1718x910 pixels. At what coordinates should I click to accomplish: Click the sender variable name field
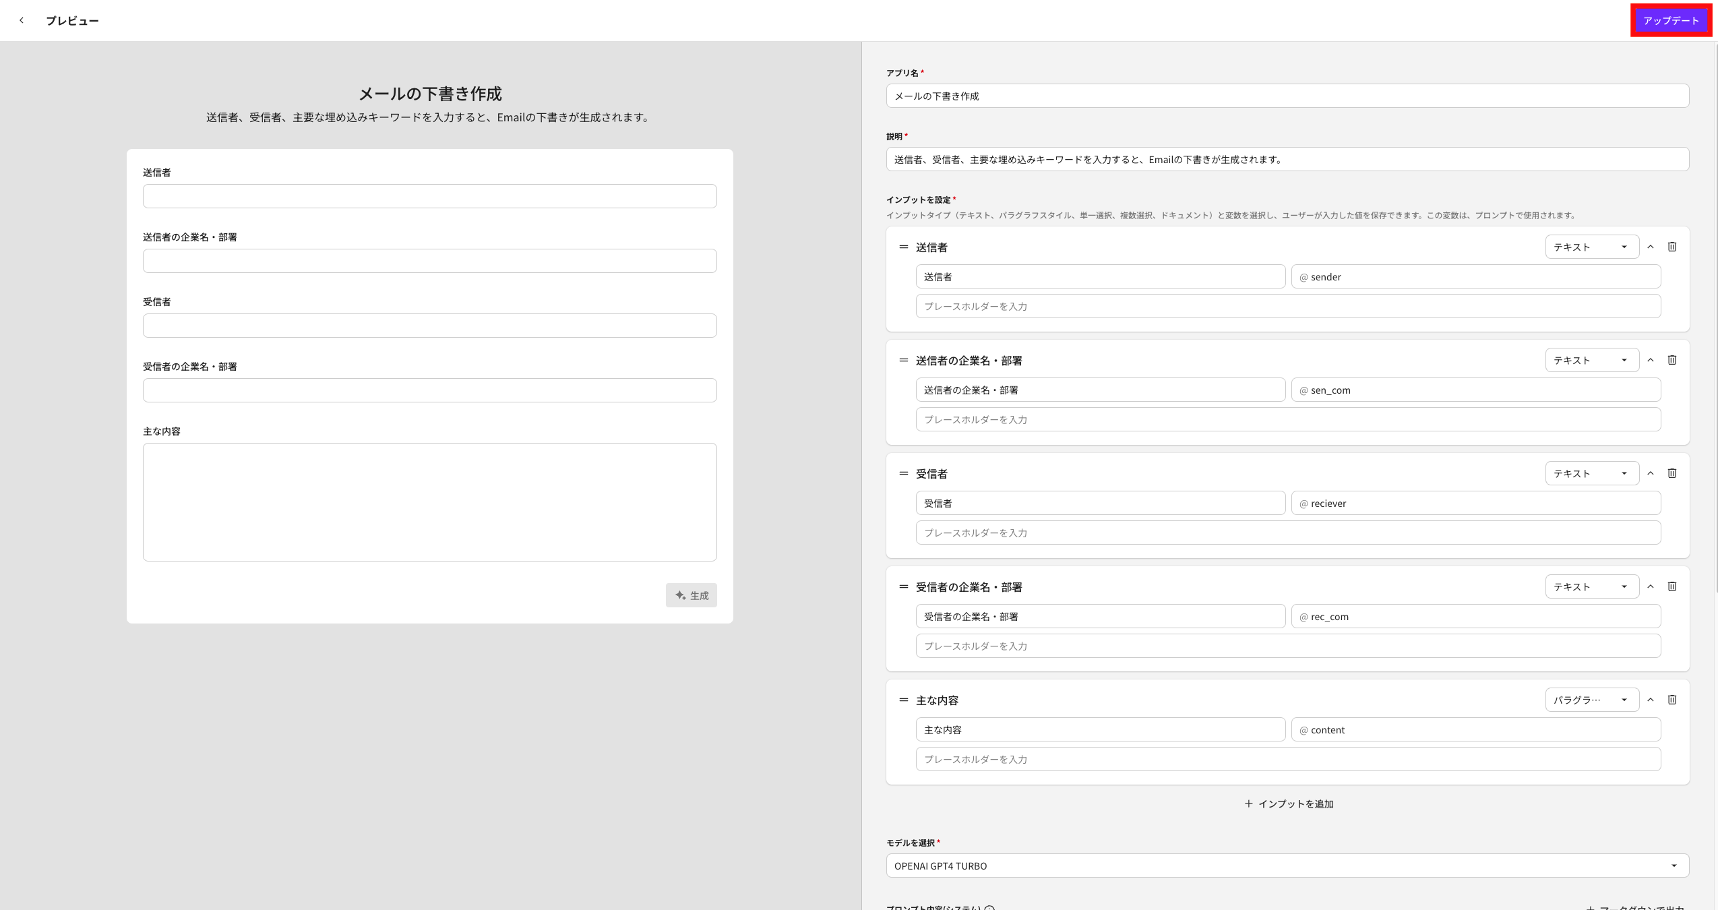point(1475,277)
